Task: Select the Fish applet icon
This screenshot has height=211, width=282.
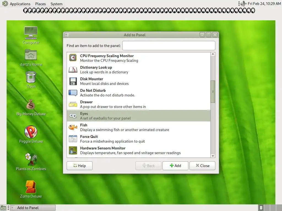Action: click(73, 127)
